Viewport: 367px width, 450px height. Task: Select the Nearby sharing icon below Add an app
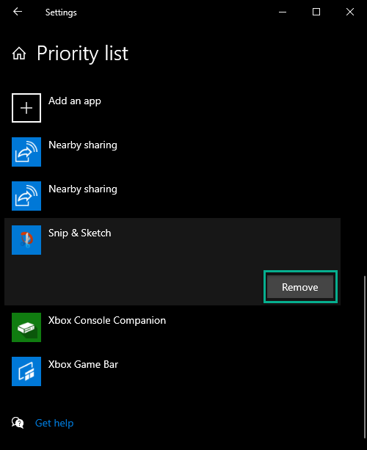pyautogui.click(x=26, y=152)
